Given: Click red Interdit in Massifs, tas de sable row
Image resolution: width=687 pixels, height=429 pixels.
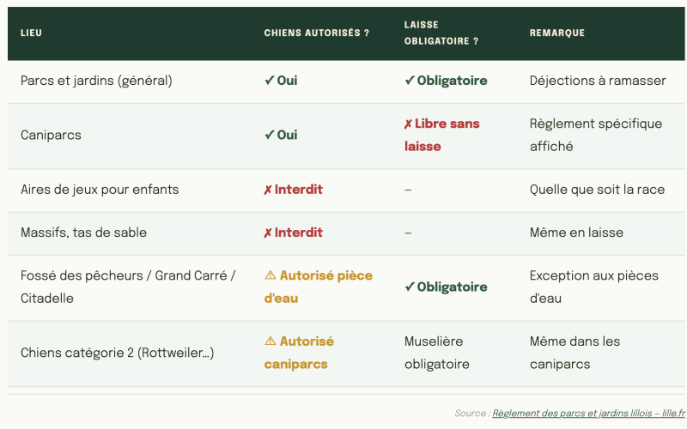Looking at the screenshot, I should click(x=293, y=233).
